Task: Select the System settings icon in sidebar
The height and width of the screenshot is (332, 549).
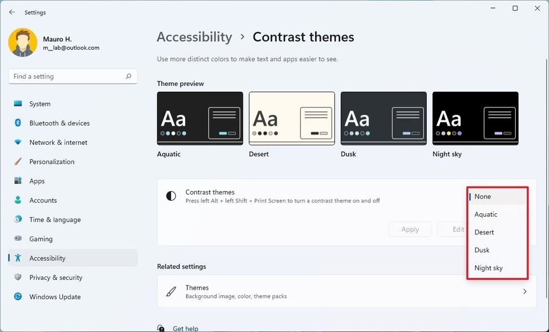Action: coord(20,104)
